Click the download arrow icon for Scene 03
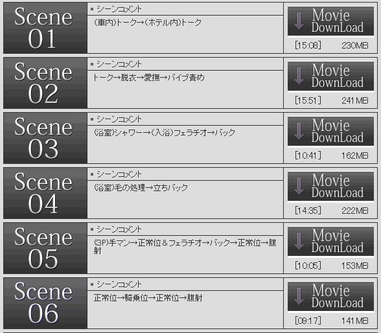The image size is (381, 333). pos(299,132)
